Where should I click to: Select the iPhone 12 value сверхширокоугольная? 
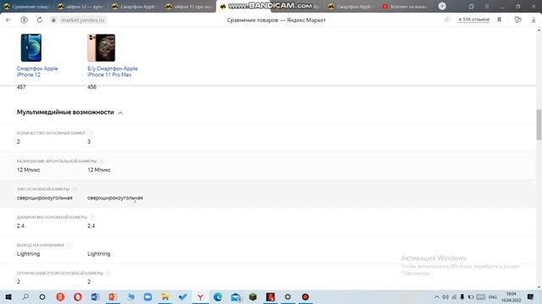click(45, 198)
